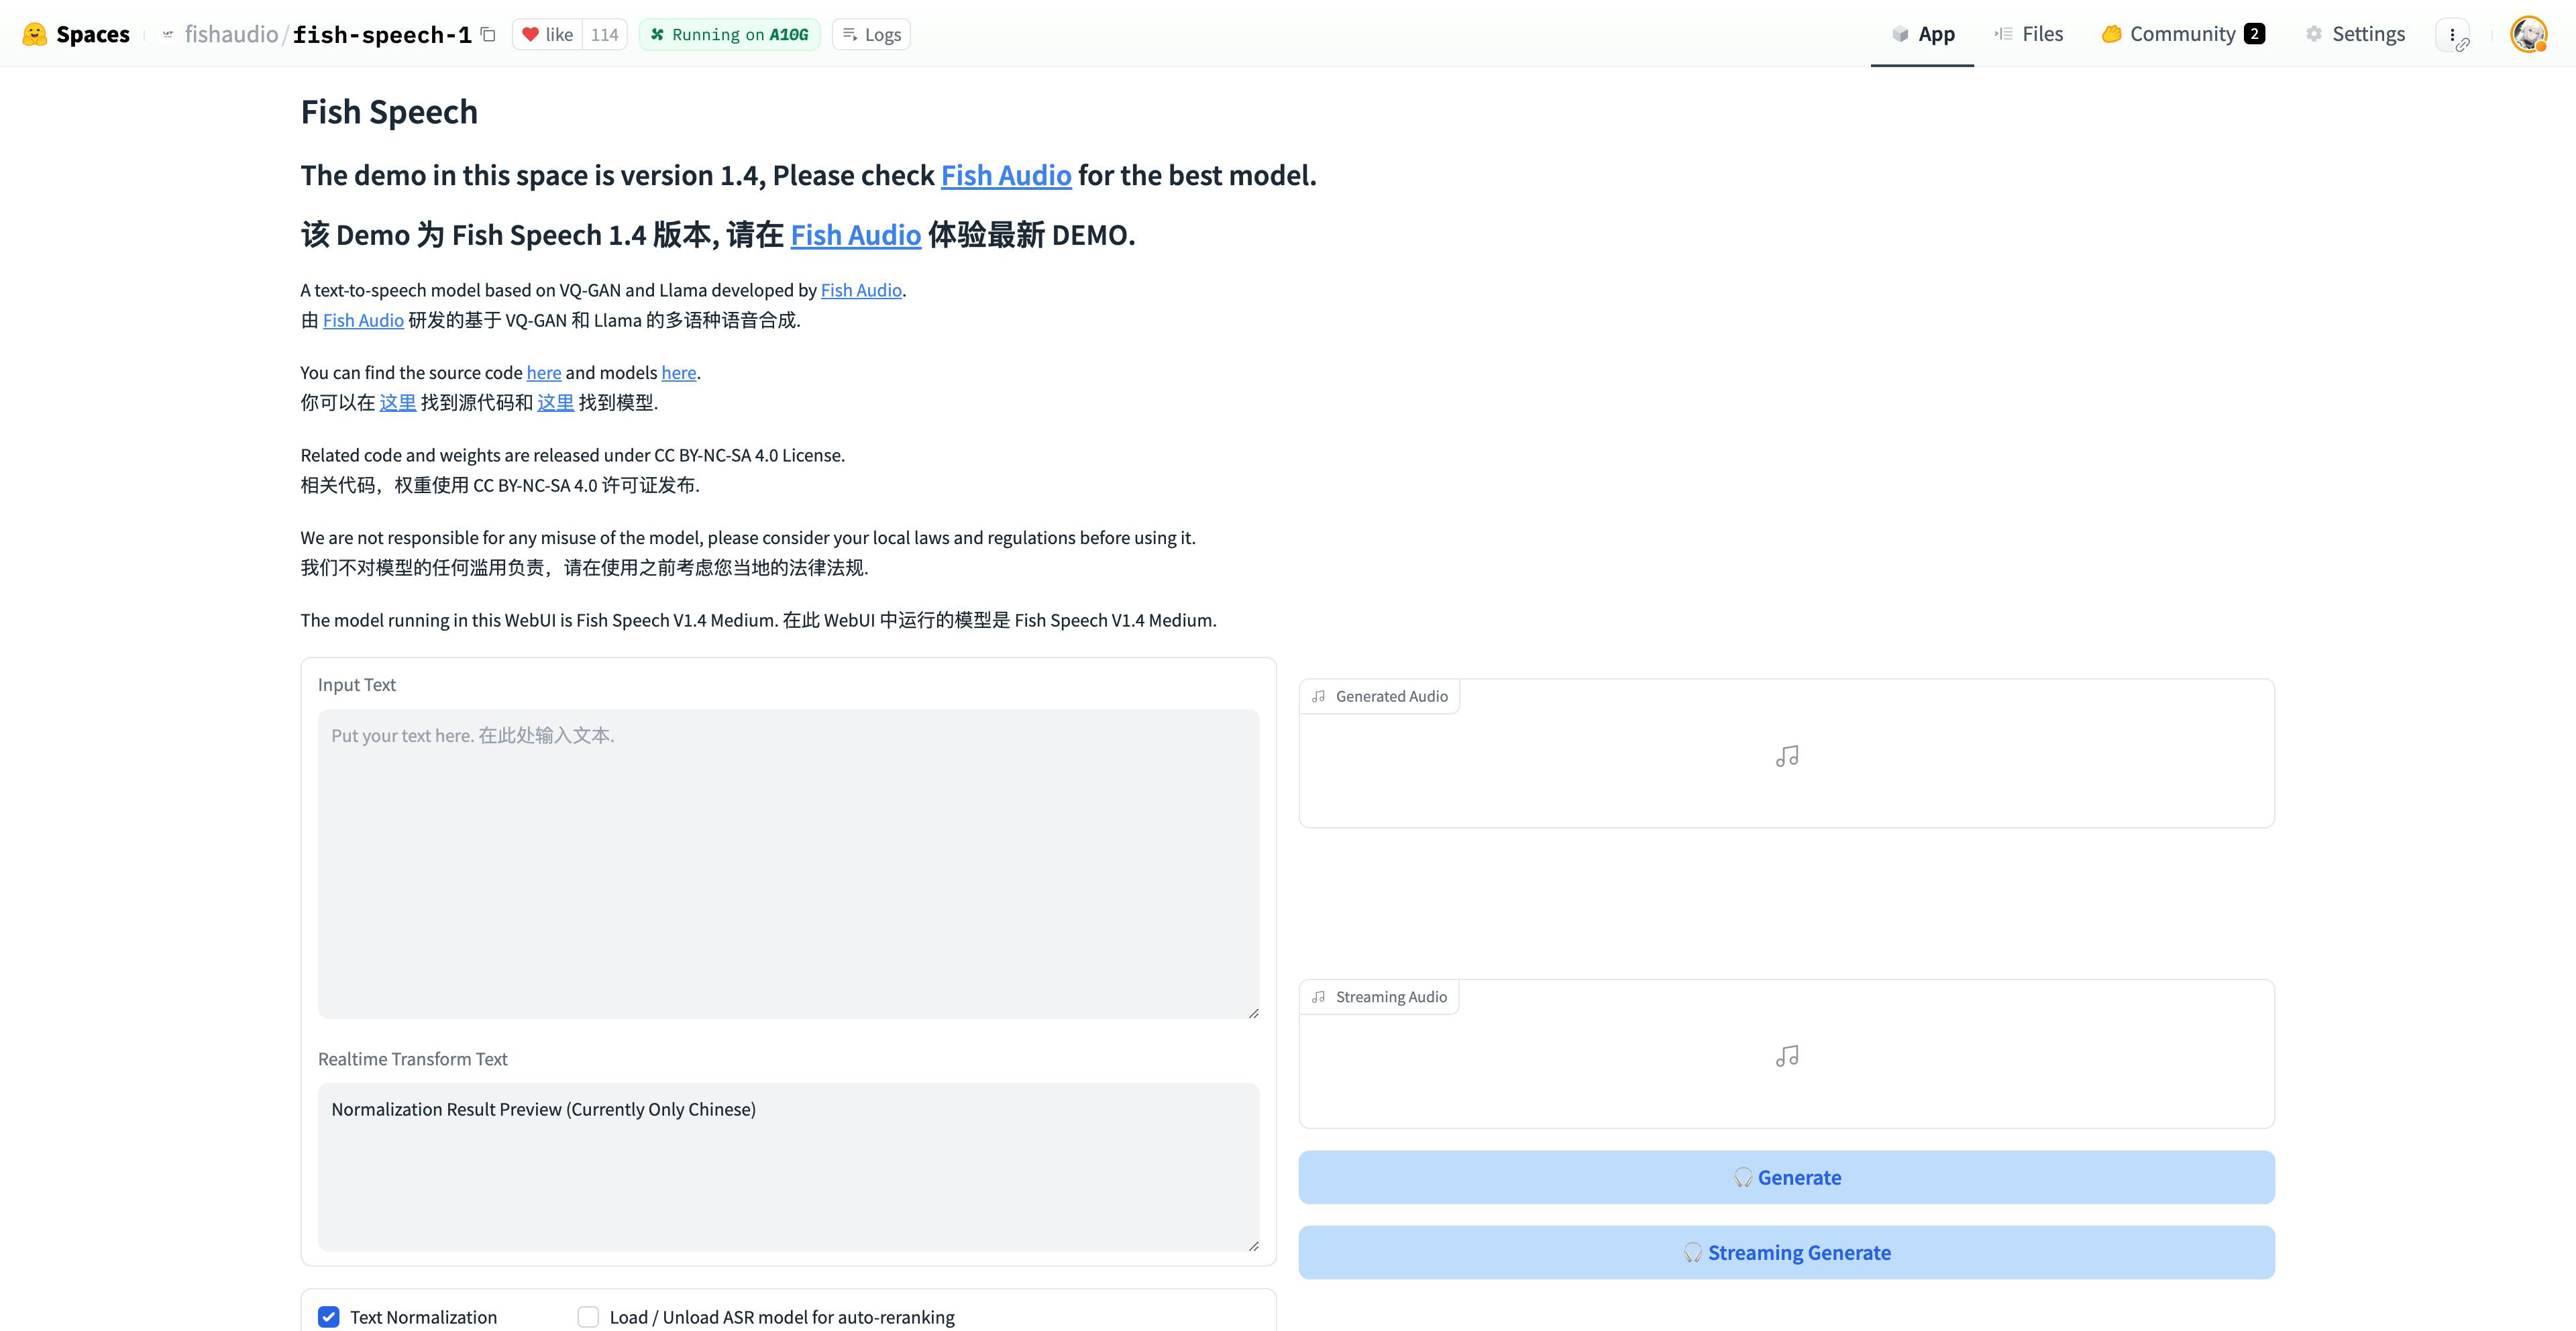Click the Streaming Audio output area
Image resolution: width=2576 pixels, height=1331 pixels.
[1787, 1054]
